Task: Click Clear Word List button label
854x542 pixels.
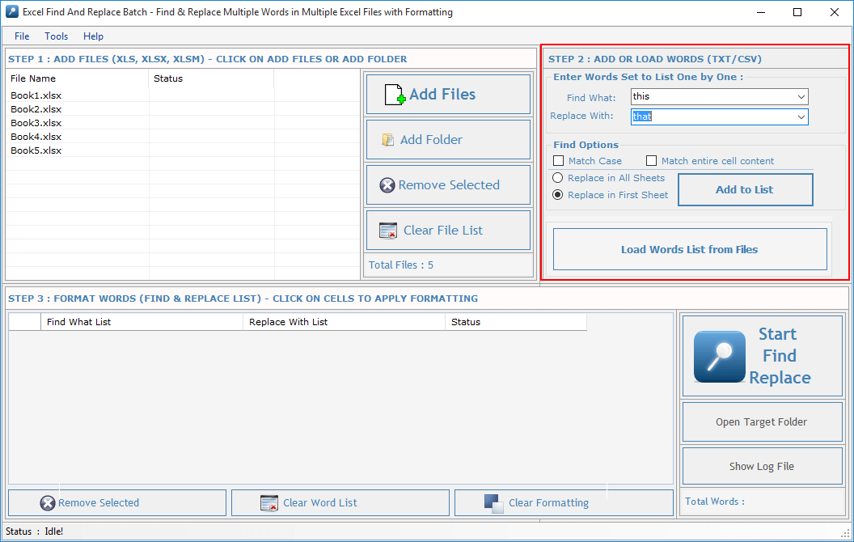Action: click(x=319, y=503)
